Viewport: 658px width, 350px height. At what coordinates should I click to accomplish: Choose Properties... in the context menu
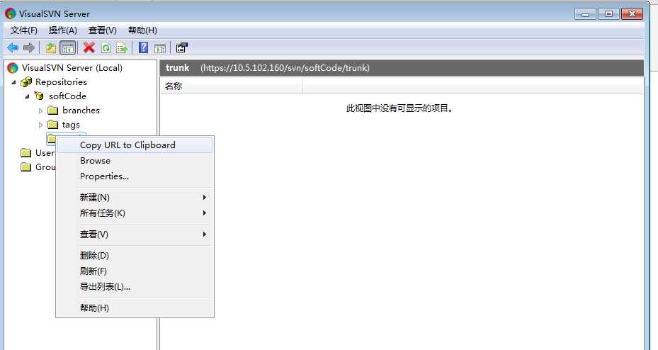point(135,176)
